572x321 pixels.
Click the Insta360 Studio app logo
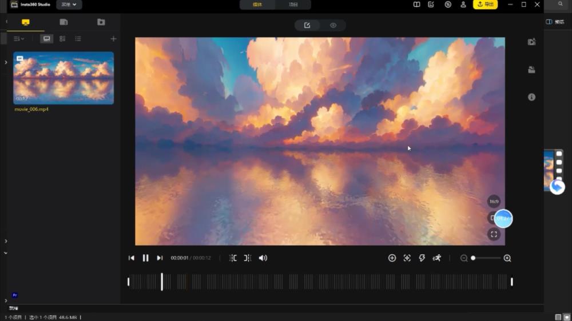point(14,5)
